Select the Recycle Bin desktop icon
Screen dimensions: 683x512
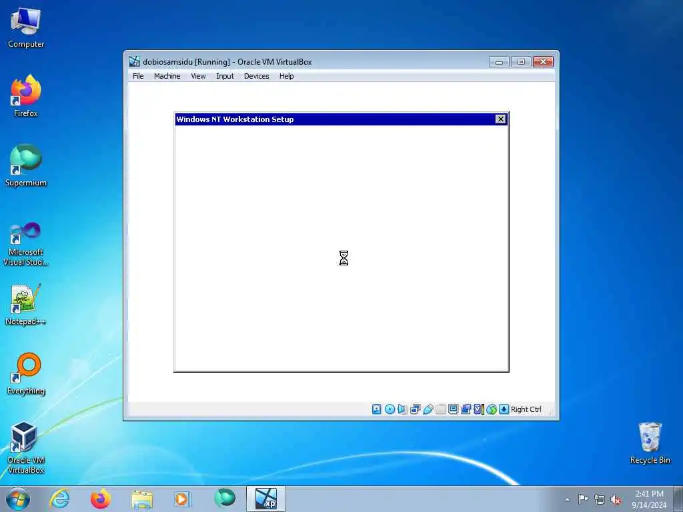point(650,443)
